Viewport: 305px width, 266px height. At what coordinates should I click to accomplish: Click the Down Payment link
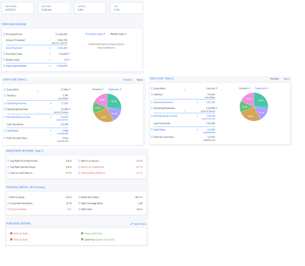[14, 48]
